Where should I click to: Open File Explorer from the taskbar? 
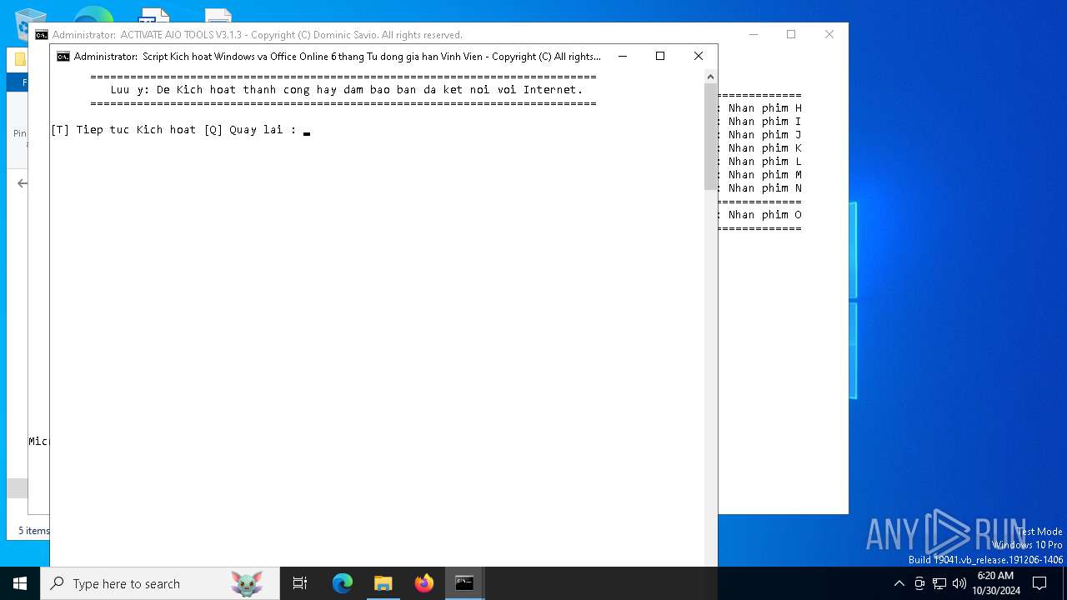tap(383, 583)
